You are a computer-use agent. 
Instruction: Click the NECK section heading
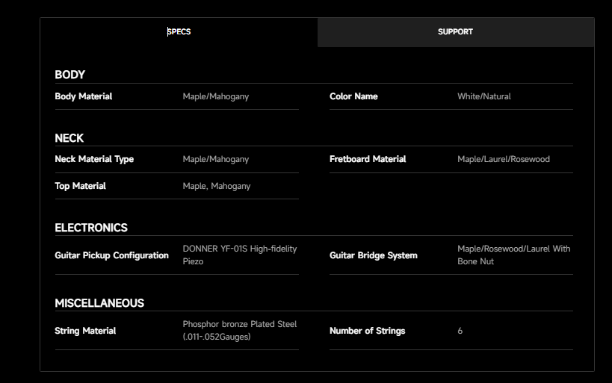69,138
